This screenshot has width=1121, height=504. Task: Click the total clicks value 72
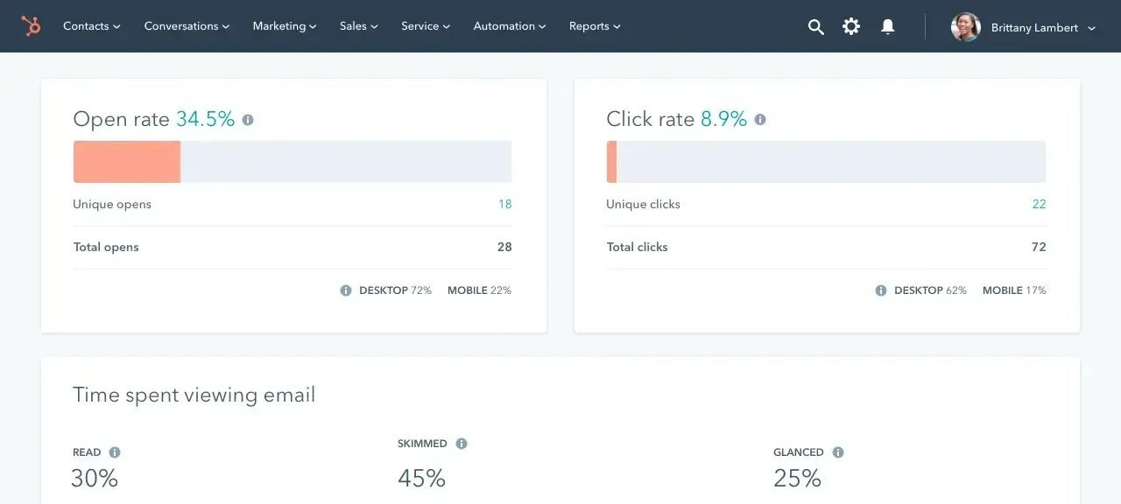(1039, 247)
